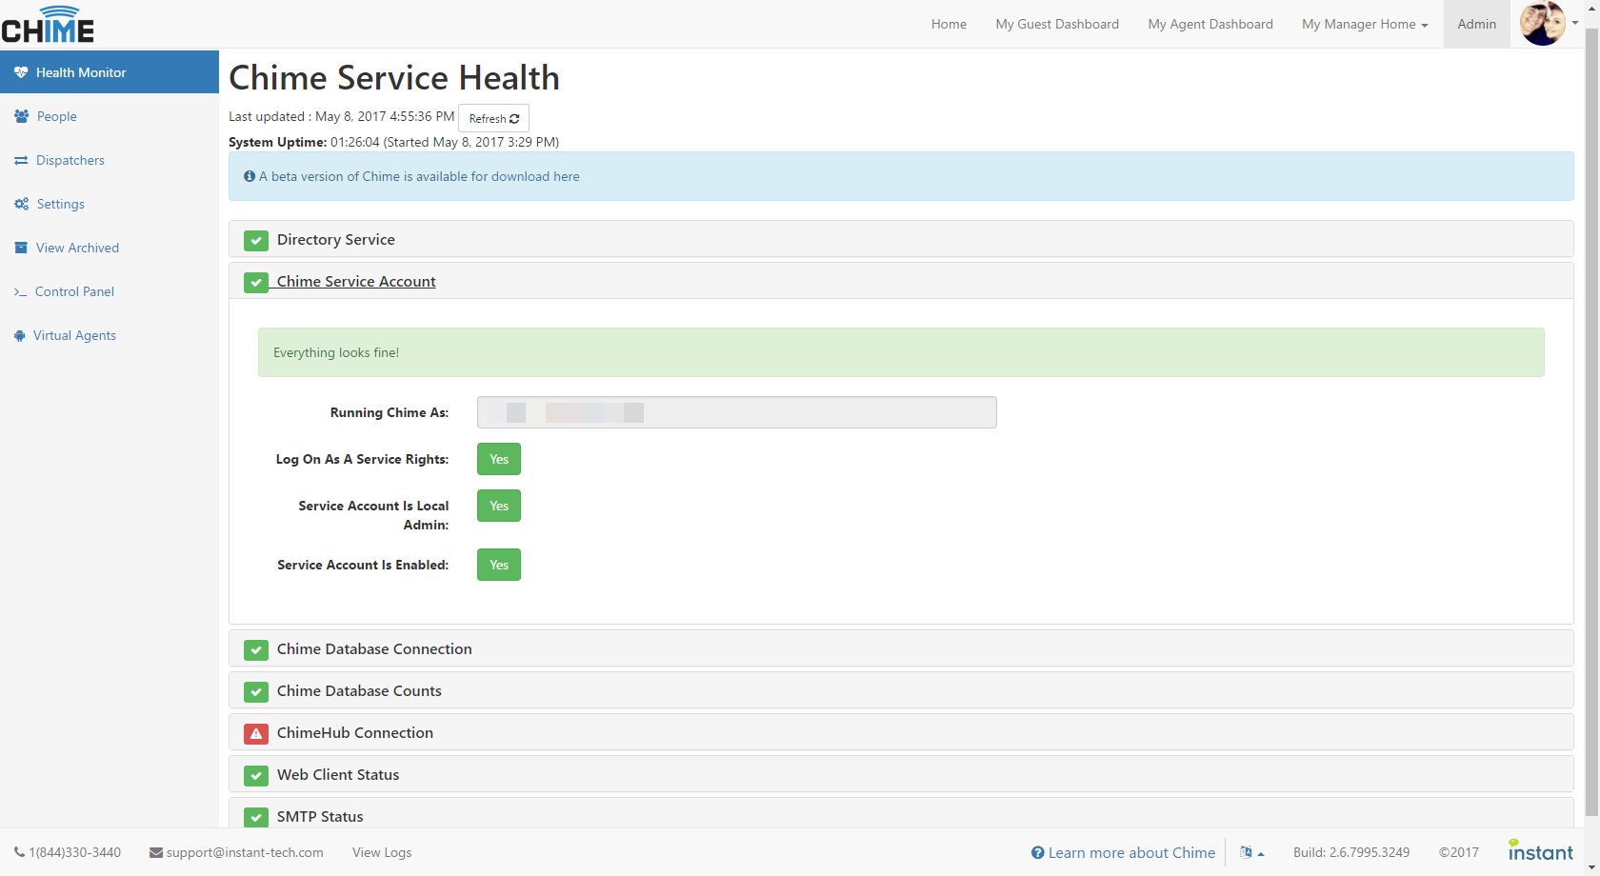Expand Chime Database Counts section
This screenshot has width=1600, height=876.
[x=901, y=690]
